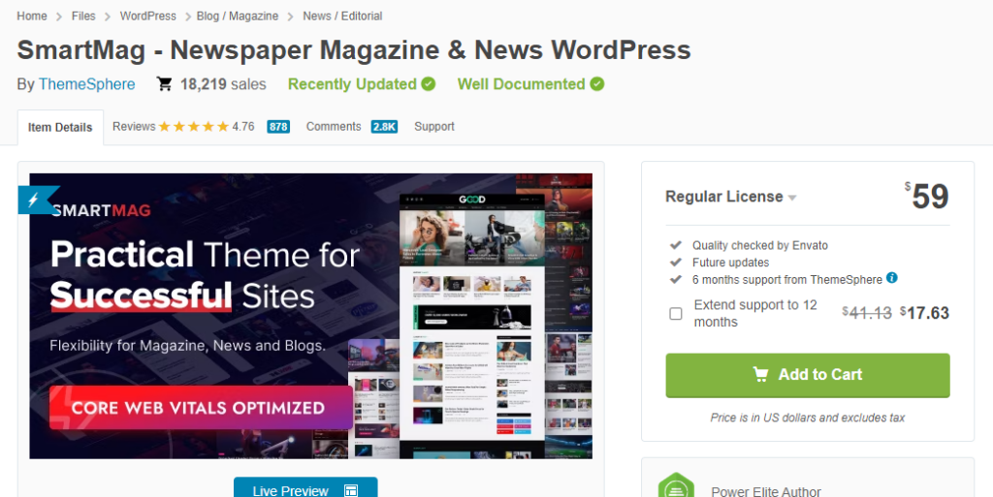Screen dimensions: 993x497
Task: Click the 18,219 sales text
Action: (223, 84)
